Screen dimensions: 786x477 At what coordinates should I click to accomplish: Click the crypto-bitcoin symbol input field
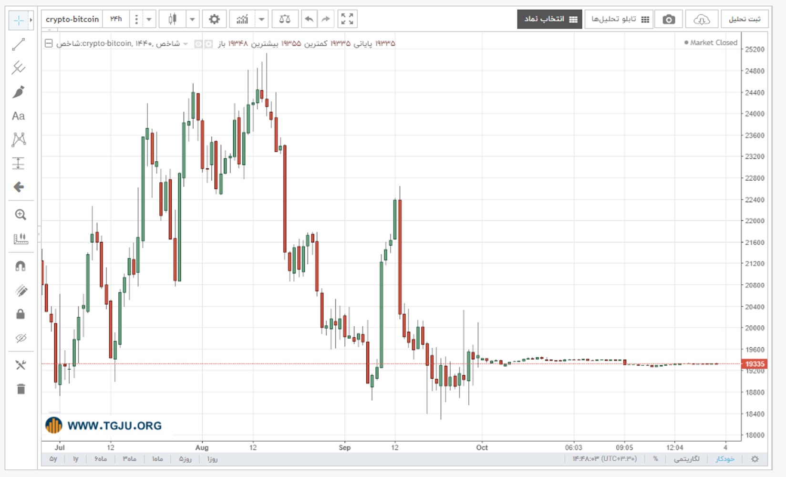[72, 19]
